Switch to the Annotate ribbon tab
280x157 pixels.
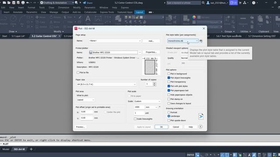coord(18,12)
